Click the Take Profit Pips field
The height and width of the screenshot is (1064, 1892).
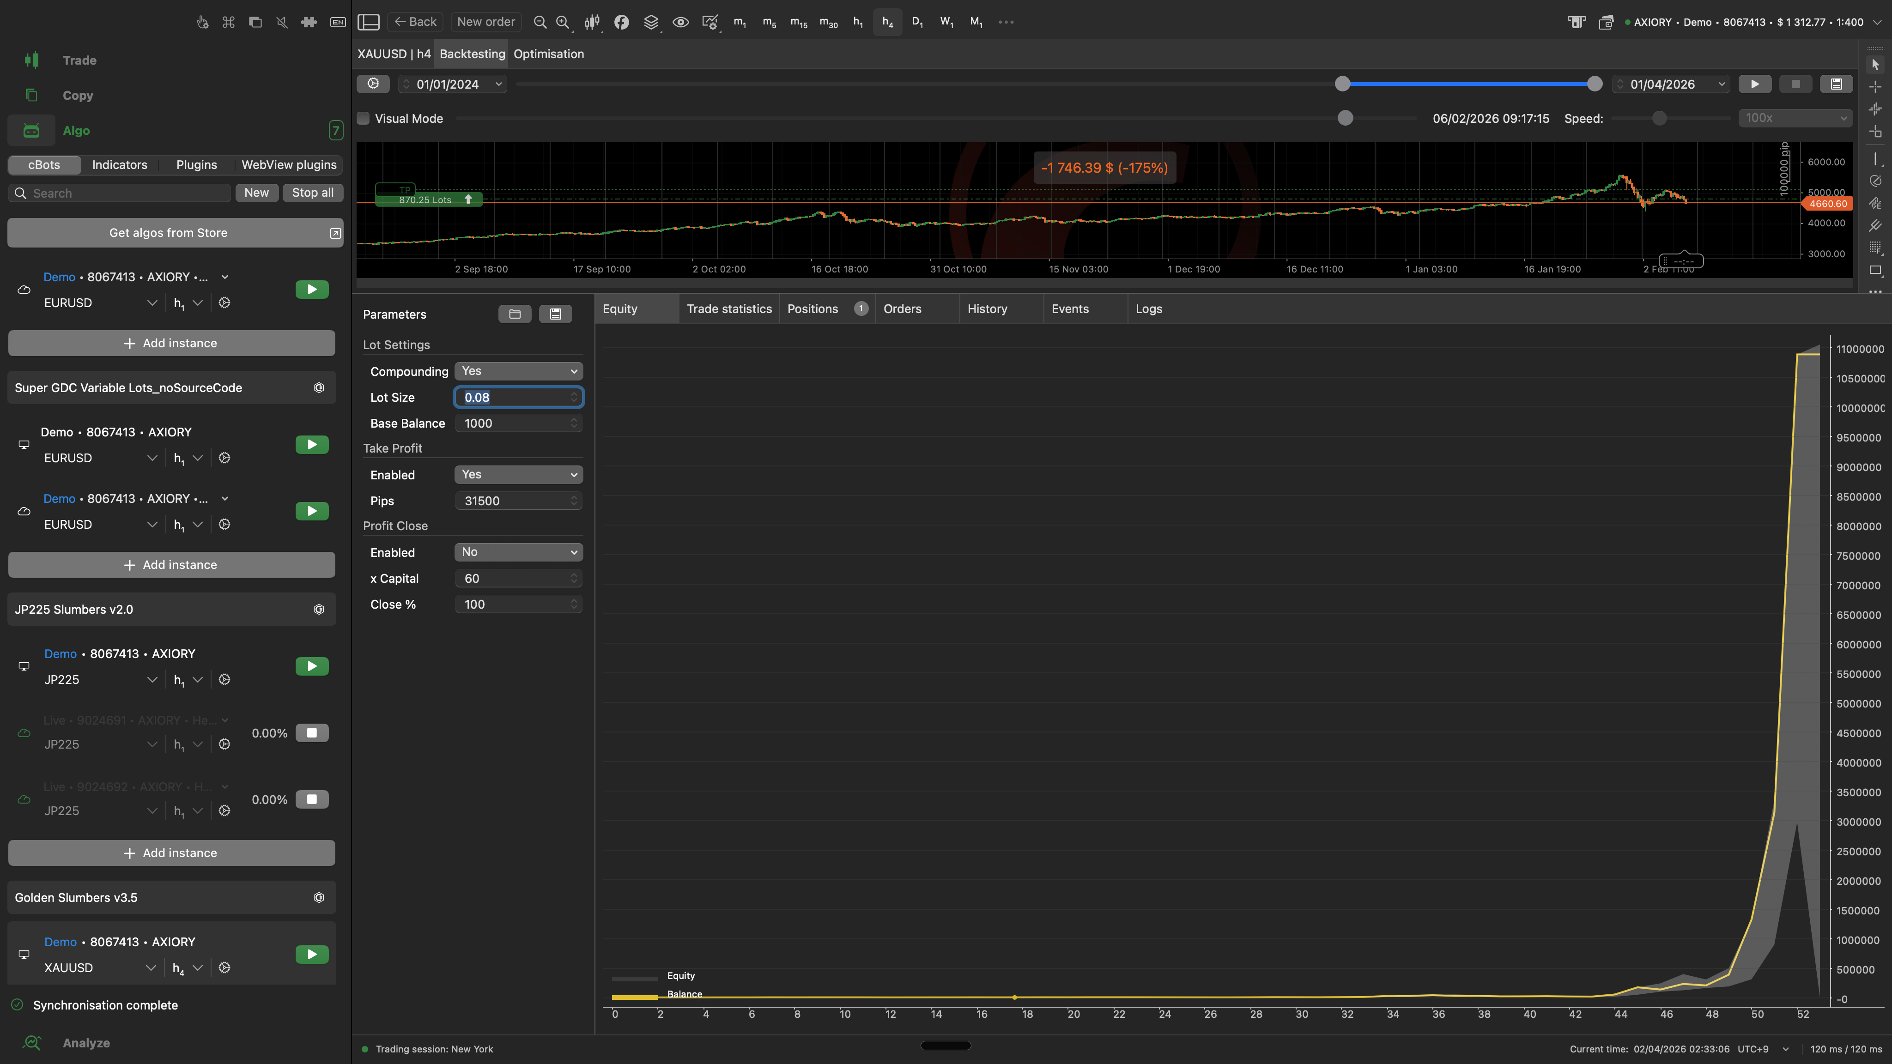514,501
